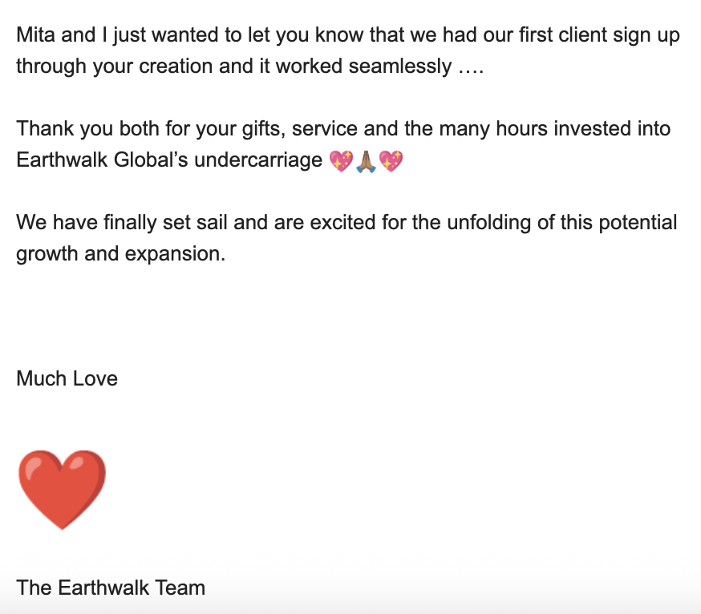Image resolution: width=701 pixels, height=614 pixels.
Task: Click the praying hands emoji
Action: click(366, 160)
